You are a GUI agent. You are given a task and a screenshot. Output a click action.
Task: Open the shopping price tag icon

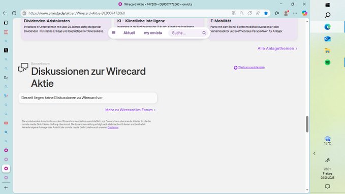249,13
